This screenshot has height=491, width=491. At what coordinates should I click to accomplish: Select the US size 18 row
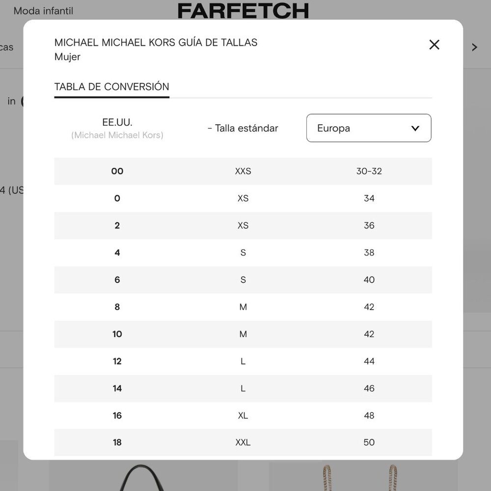(243, 442)
